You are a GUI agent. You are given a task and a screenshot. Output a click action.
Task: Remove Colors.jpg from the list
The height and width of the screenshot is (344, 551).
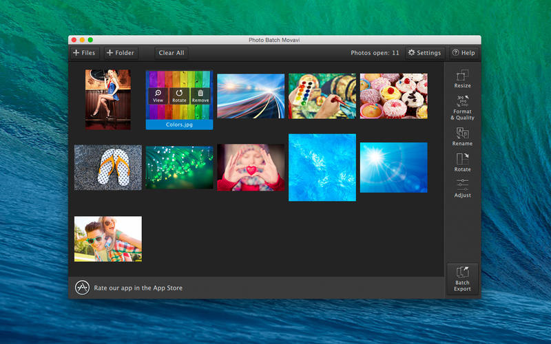200,96
